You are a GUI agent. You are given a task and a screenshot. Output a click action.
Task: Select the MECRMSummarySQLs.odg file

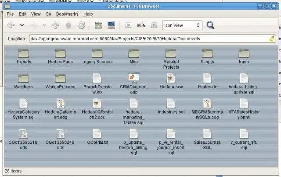click(x=207, y=109)
